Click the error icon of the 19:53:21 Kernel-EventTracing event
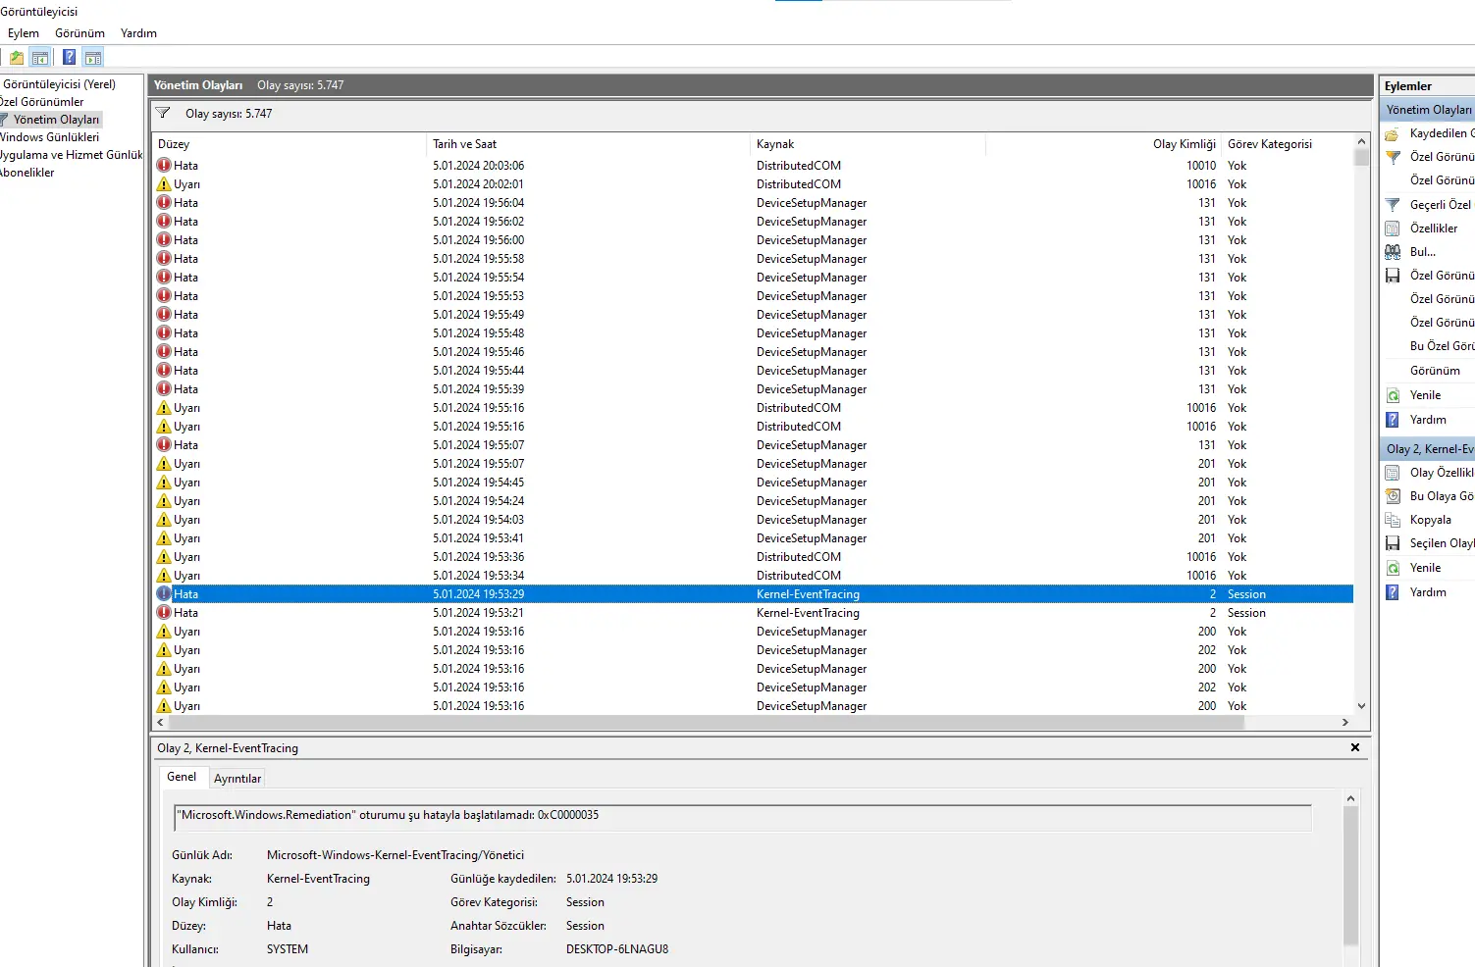Image resolution: width=1475 pixels, height=967 pixels. (164, 612)
